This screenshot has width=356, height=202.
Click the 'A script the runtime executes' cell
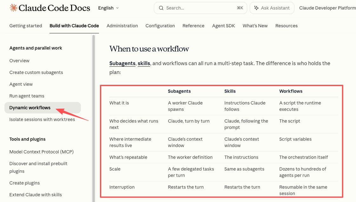tap(300, 106)
